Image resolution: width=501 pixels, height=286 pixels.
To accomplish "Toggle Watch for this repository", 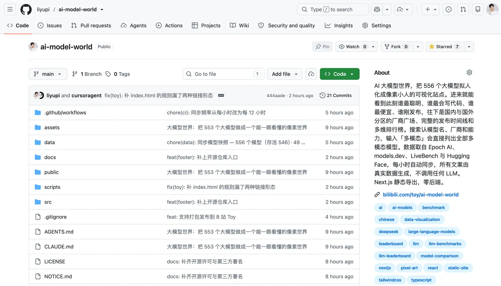I will click(x=352, y=47).
